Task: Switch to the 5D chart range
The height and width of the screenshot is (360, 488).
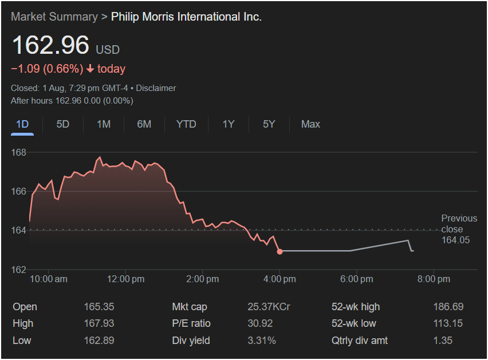Action: (63, 124)
